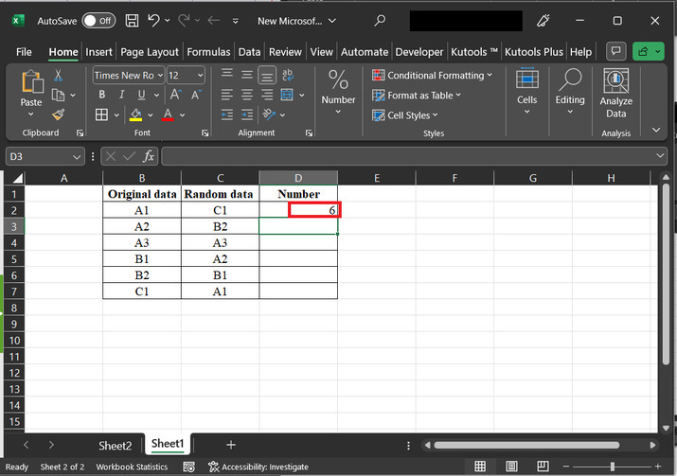This screenshot has height=476, width=677.
Task: Toggle the AutoSave switch
Action: [98, 20]
